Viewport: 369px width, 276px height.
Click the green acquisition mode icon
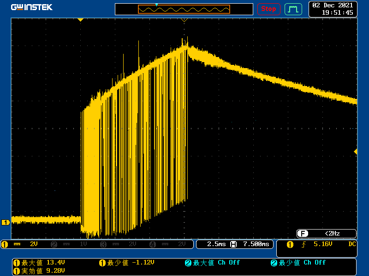(293, 9)
